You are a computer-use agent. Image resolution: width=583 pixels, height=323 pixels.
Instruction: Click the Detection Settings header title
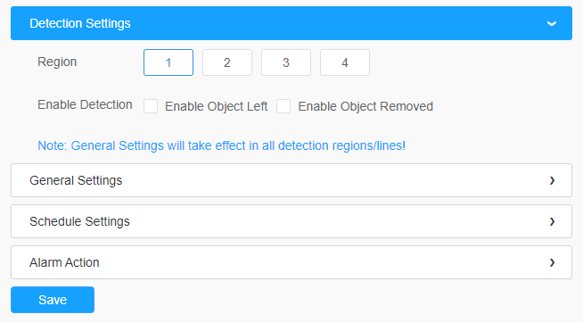(x=80, y=23)
